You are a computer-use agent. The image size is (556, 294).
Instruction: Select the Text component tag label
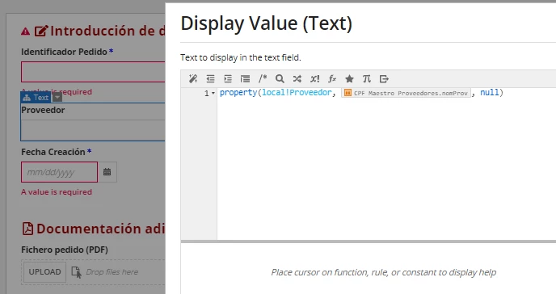click(x=36, y=97)
